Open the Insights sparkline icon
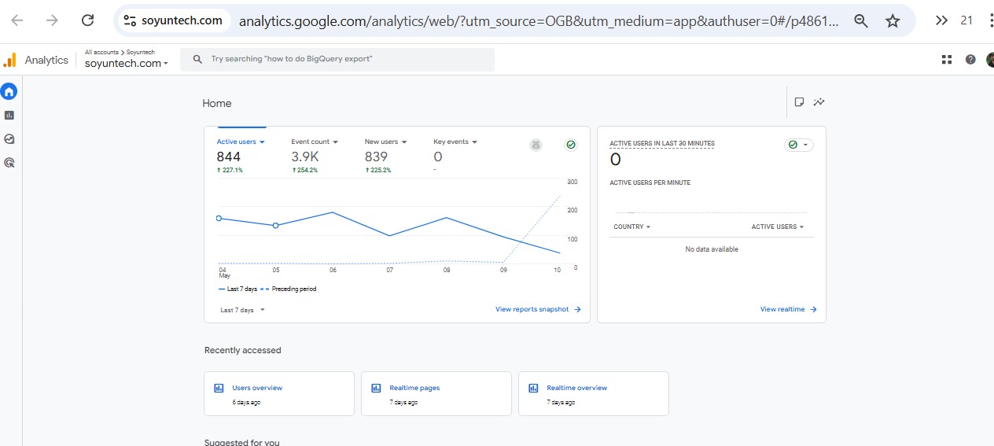 (819, 102)
